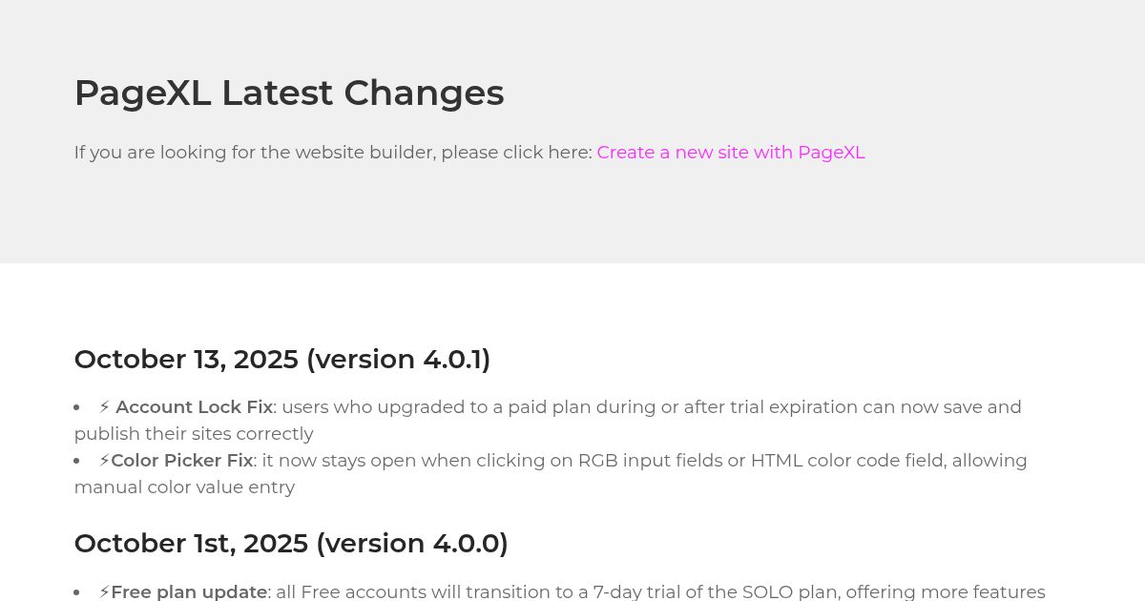The width and height of the screenshot is (1145, 601).
Task: Click the bullet point of Account Lock Fix item
Action: pos(76,407)
